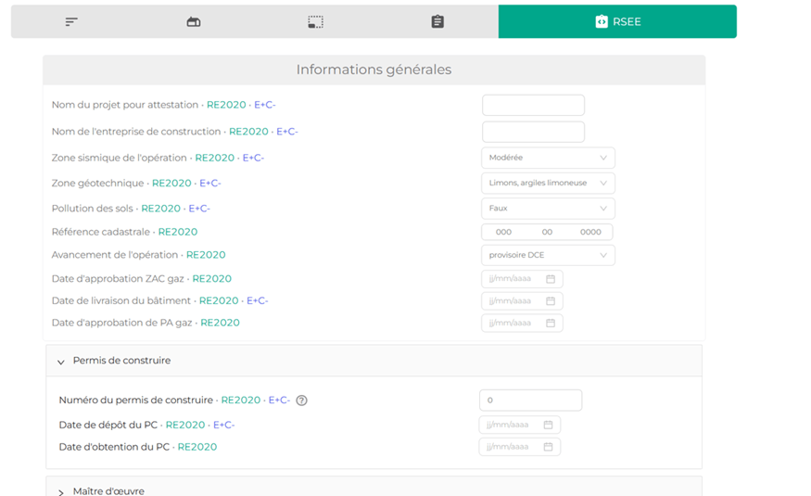Click the Zone géotechnique label
This screenshot has width=811, height=496.
(97, 183)
